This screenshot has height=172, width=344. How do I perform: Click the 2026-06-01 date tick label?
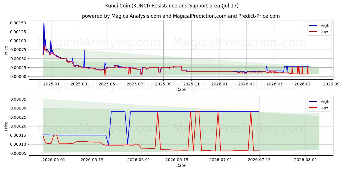[x=139, y=160]
